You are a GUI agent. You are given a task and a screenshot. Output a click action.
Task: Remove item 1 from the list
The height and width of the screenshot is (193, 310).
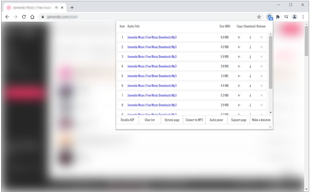coord(261,37)
